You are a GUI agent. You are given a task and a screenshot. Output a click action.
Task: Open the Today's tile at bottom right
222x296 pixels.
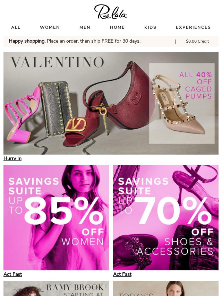point(166,288)
